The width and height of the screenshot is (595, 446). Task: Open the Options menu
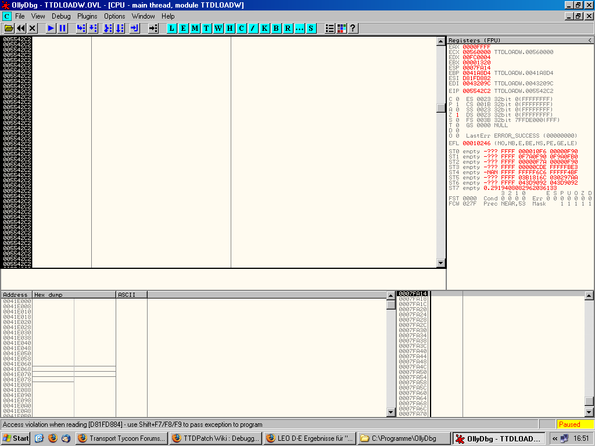tap(114, 16)
